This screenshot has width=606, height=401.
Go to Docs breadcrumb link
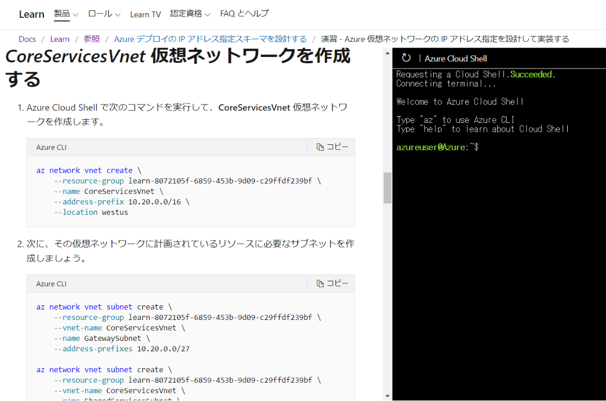pyautogui.click(x=27, y=39)
